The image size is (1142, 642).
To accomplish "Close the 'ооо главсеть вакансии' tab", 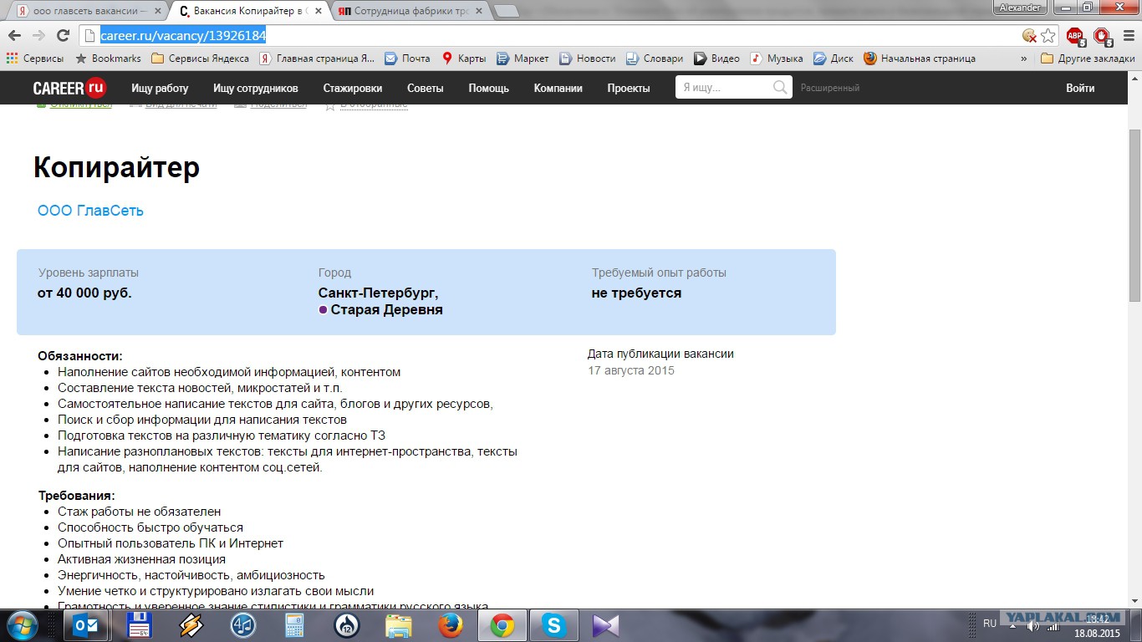I will (157, 11).
